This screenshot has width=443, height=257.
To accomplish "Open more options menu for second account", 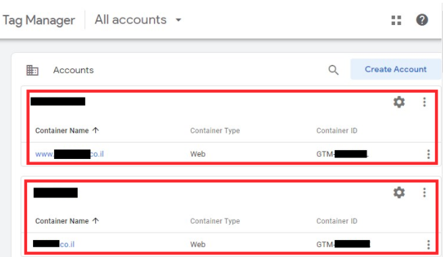I will [x=424, y=193].
